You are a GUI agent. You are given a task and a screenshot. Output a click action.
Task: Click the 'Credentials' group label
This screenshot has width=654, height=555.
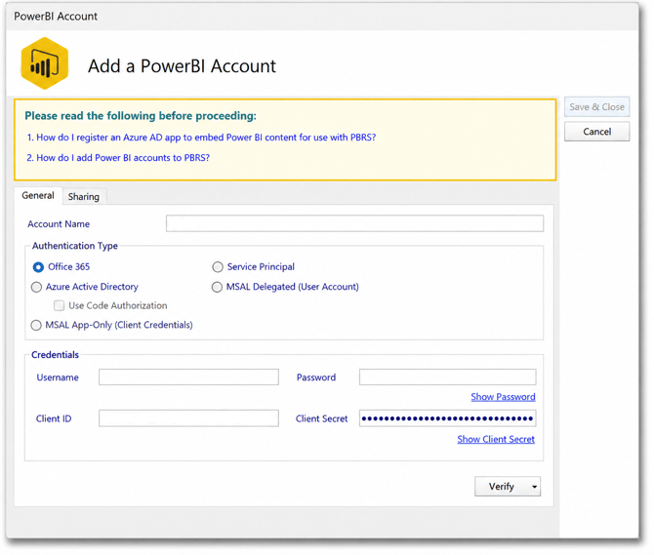(x=55, y=355)
